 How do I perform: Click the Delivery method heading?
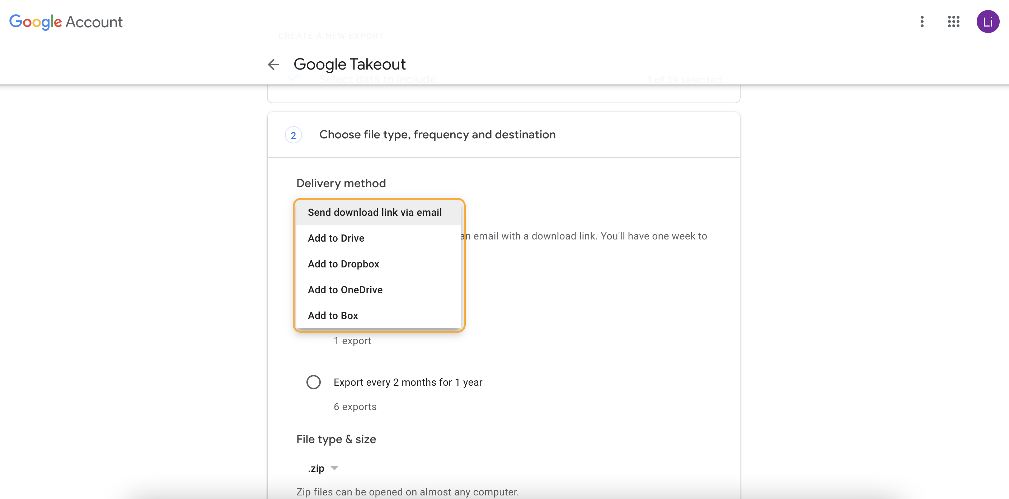tap(341, 183)
